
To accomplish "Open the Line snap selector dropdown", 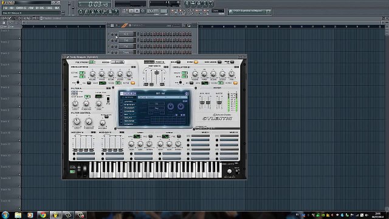I will (x=218, y=11).
